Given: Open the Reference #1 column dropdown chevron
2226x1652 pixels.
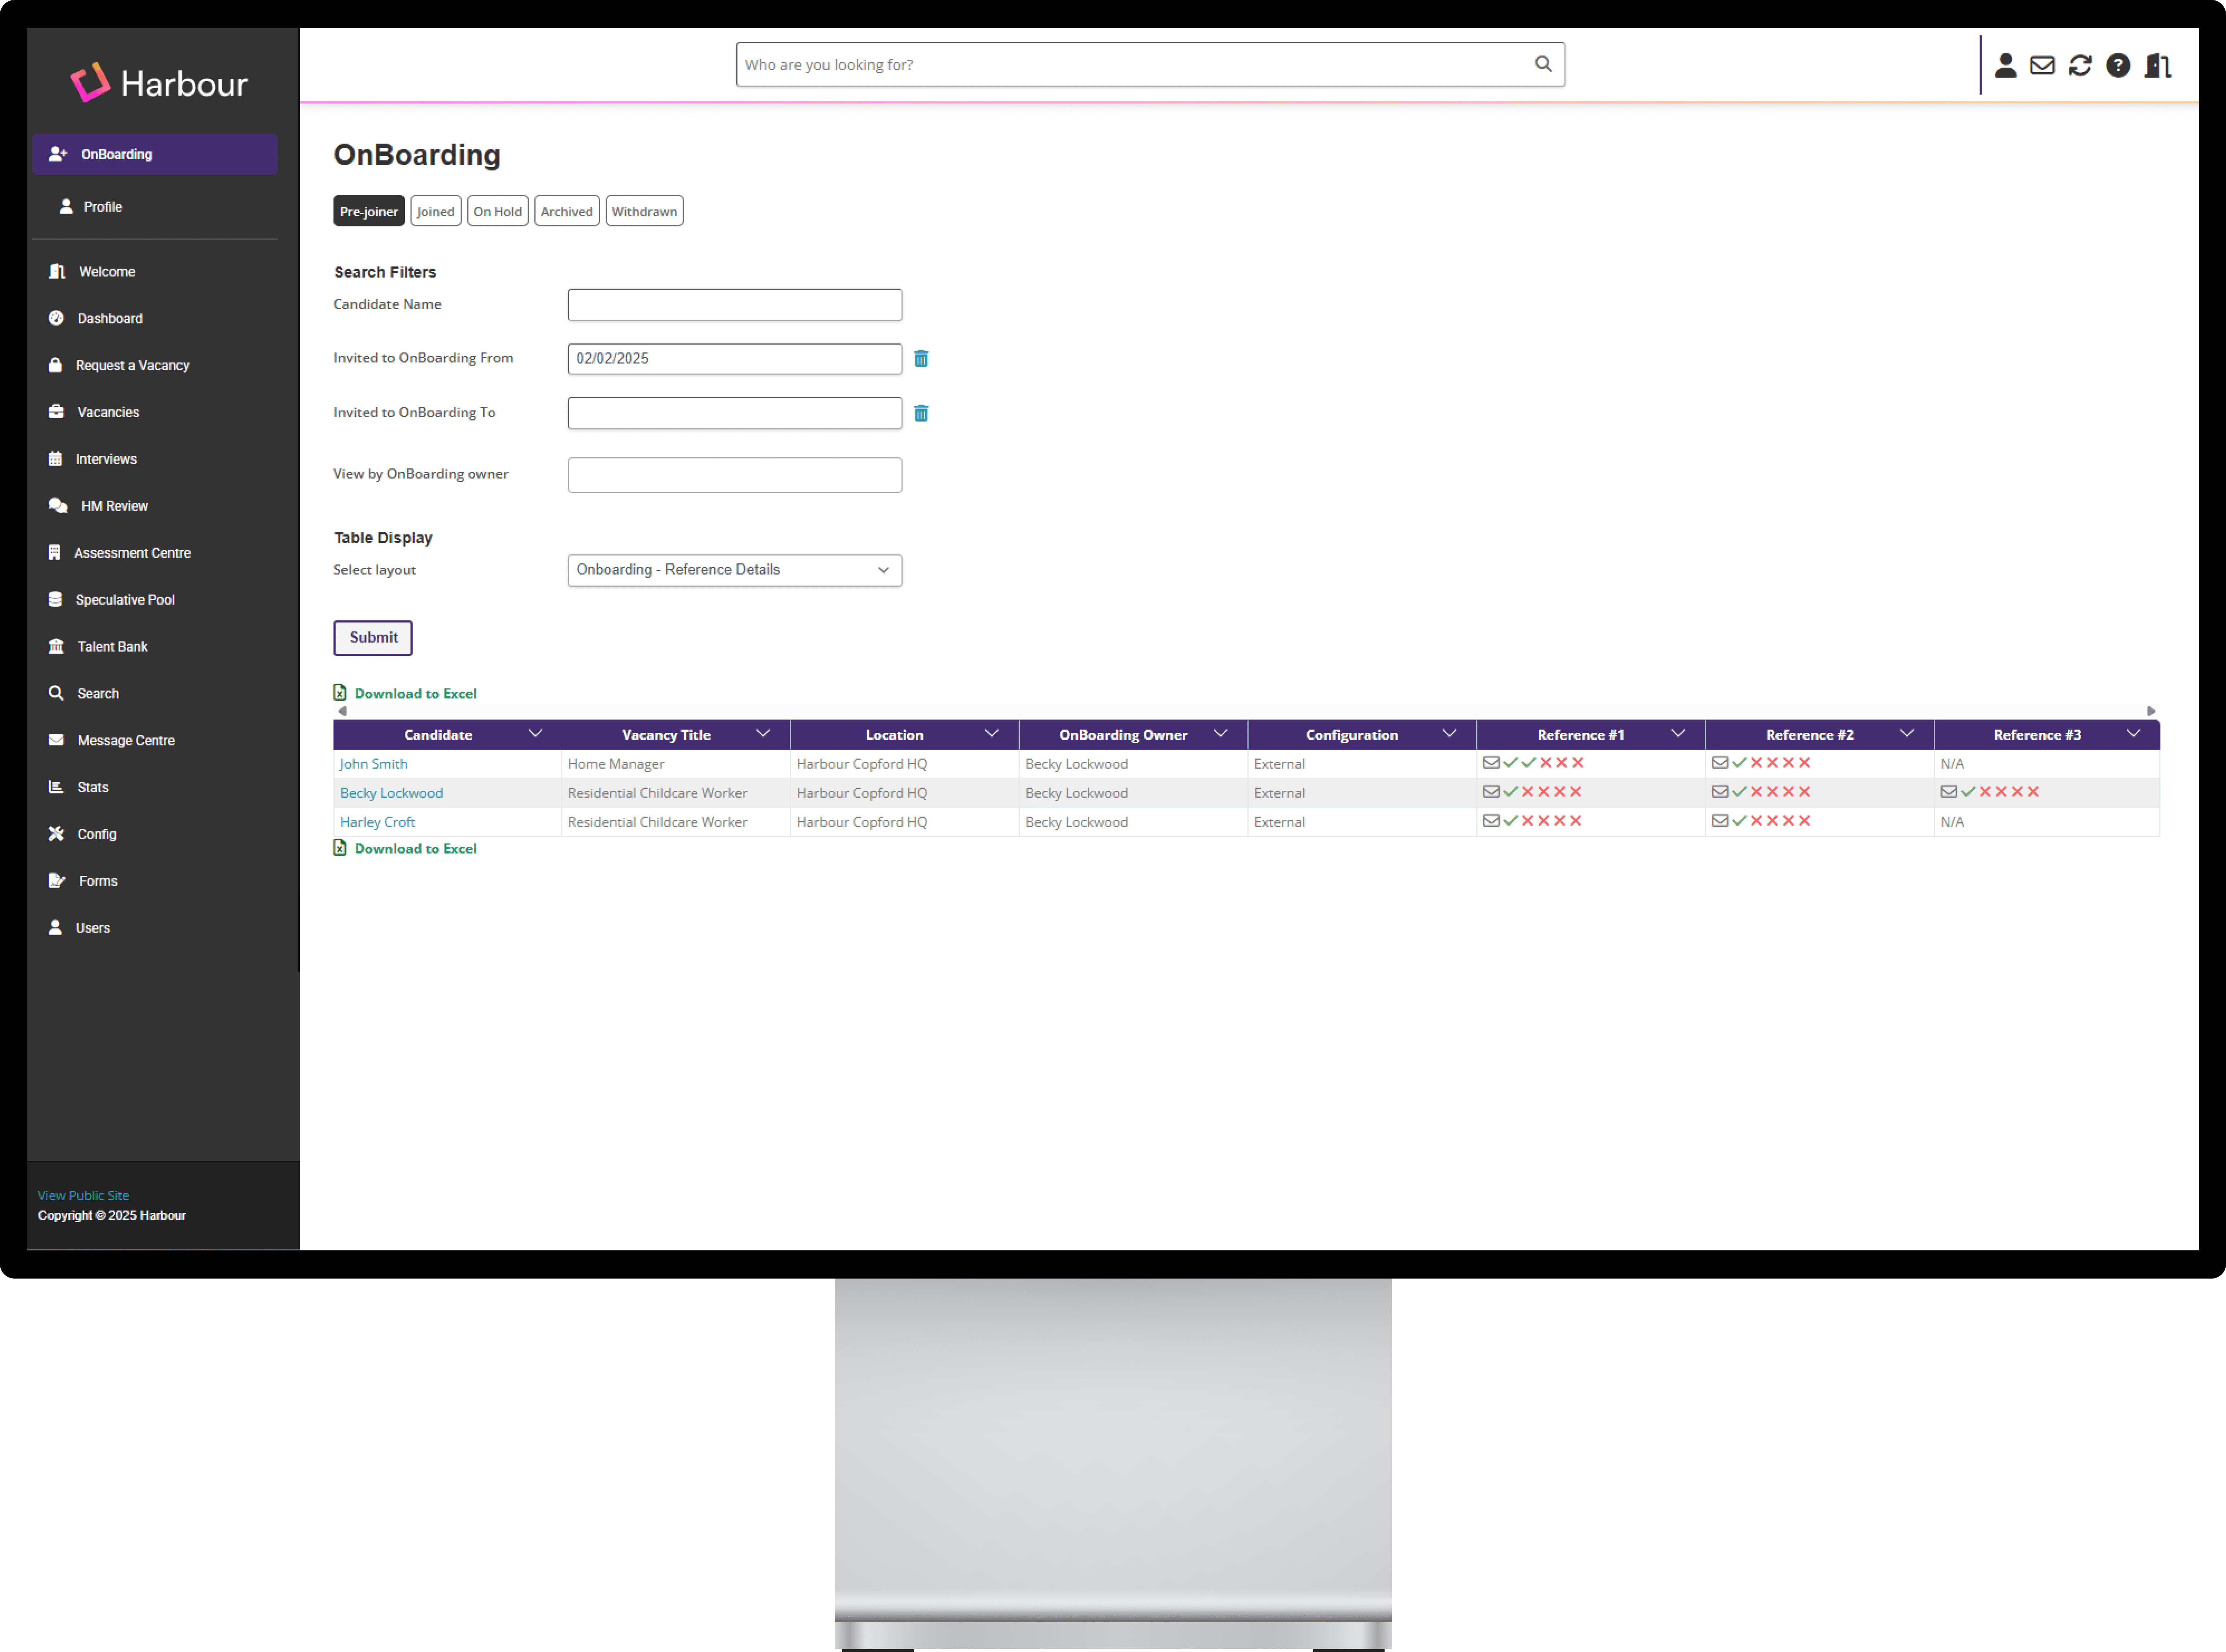Looking at the screenshot, I should pos(1678,734).
